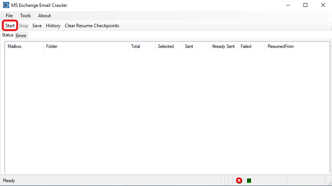Click Clear Resume Checkpoints
Screen dimensions: 332x186
pyautogui.click(x=92, y=26)
